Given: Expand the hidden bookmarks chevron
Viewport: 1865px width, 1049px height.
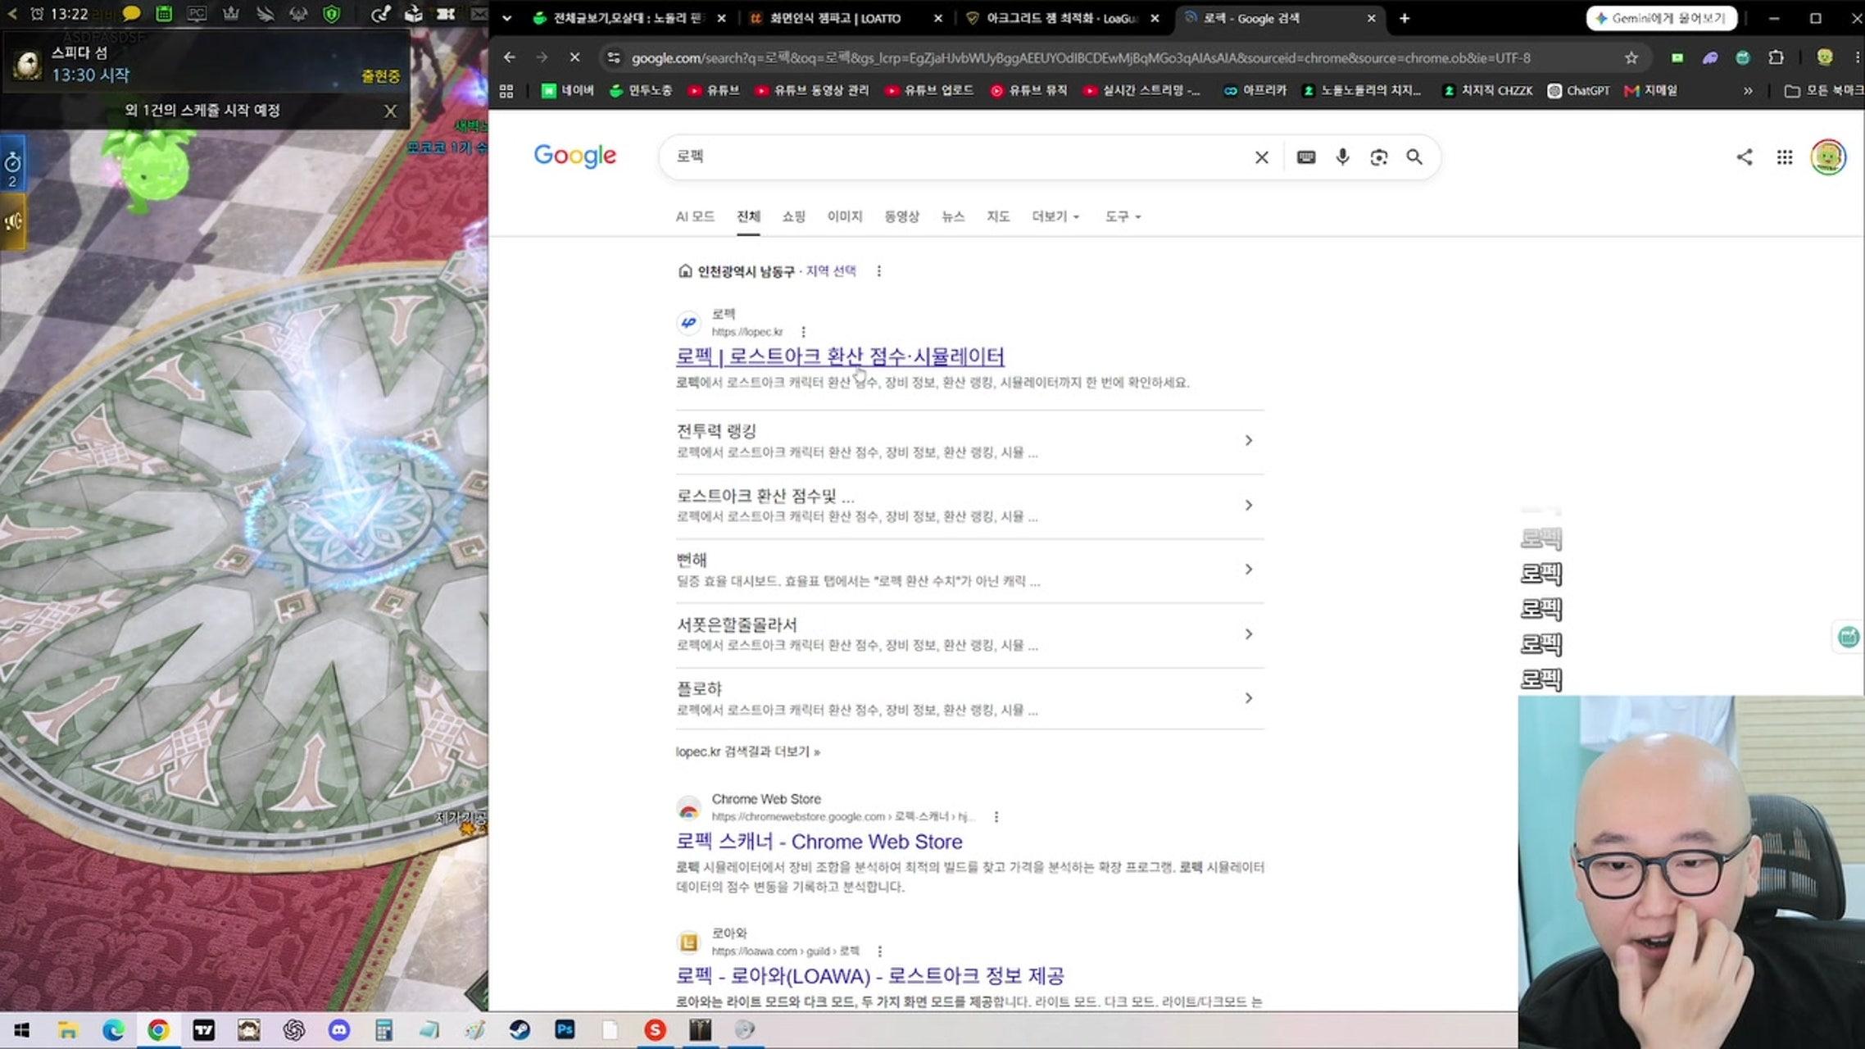Looking at the screenshot, I should point(1748,90).
